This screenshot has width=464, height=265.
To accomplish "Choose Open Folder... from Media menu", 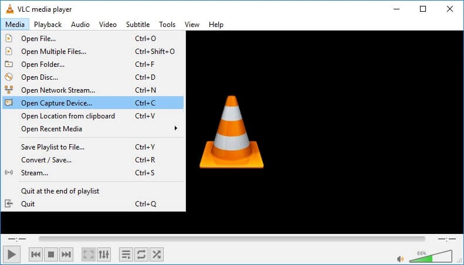I will coord(93,64).
